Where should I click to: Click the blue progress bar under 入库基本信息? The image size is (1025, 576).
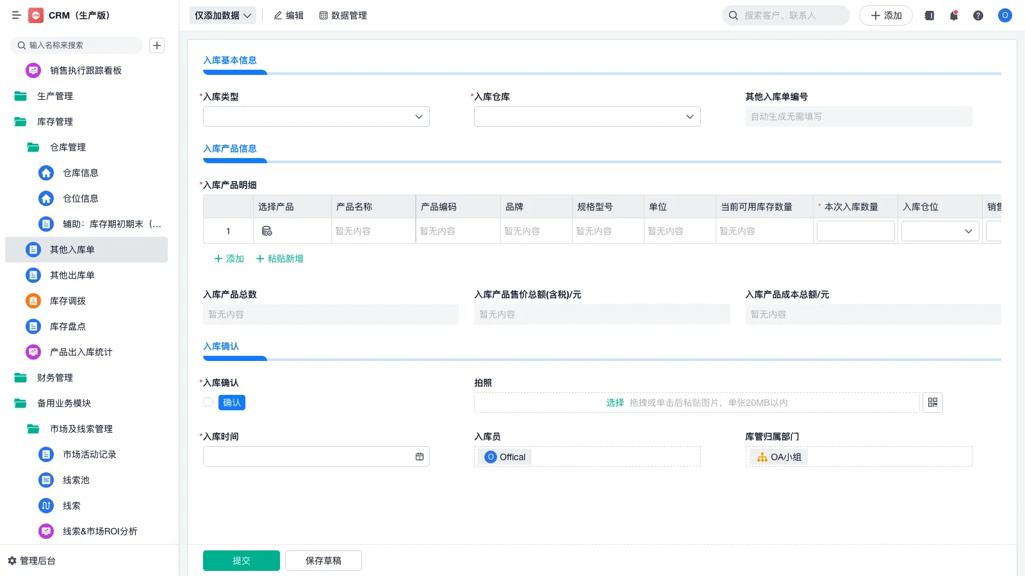pos(234,72)
